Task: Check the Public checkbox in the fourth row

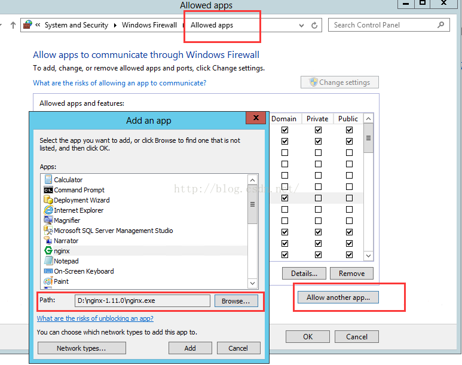Action: pos(349,164)
